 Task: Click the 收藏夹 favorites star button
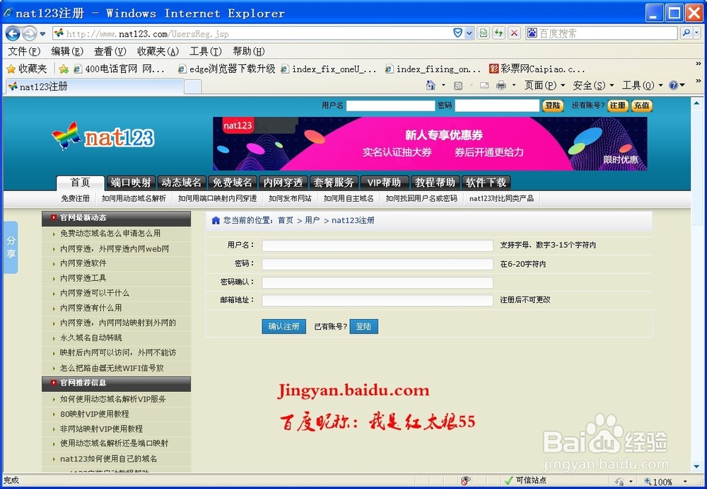[27, 69]
